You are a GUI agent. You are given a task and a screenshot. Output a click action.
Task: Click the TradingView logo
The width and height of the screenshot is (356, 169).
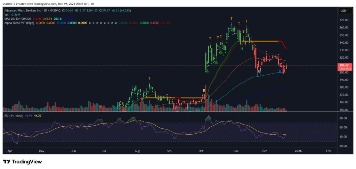coord(22,162)
